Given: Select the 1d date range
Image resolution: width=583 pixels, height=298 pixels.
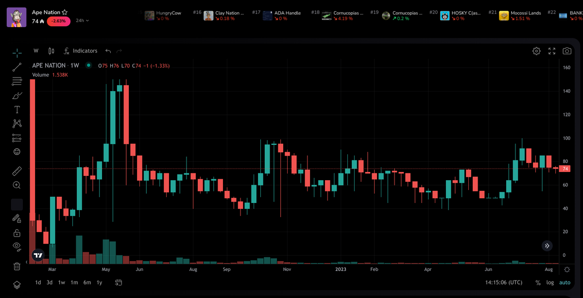Looking at the screenshot, I should coord(38,282).
